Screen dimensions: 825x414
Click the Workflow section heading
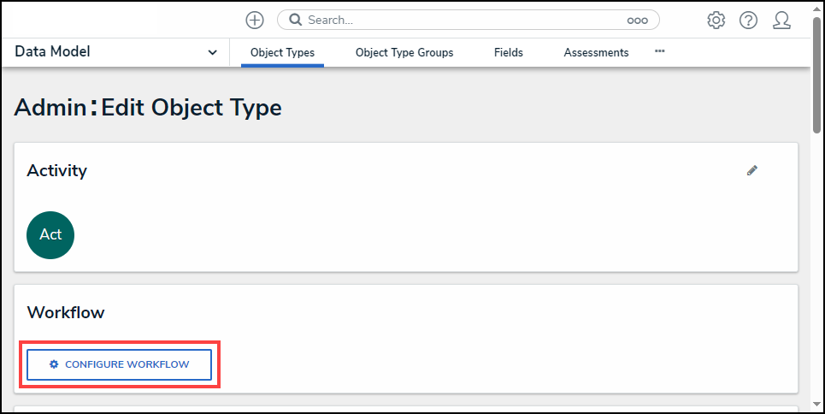tap(66, 312)
